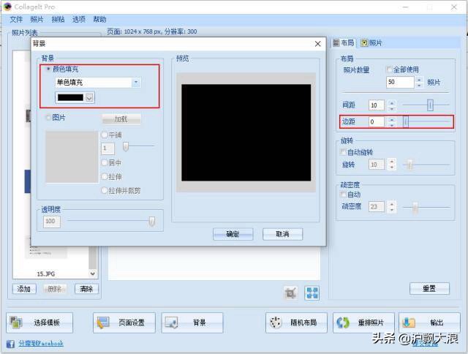Click the 透明度 value field showing 100

(52, 222)
